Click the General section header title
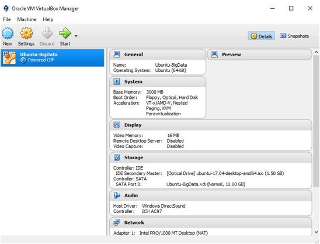 (134, 54)
